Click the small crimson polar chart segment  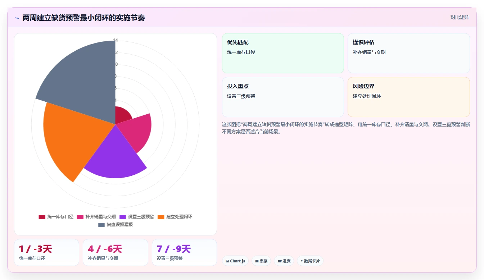[122, 114]
